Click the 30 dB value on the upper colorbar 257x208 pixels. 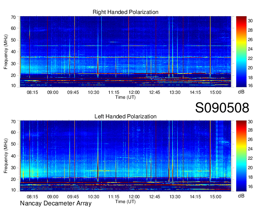pos(250,21)
